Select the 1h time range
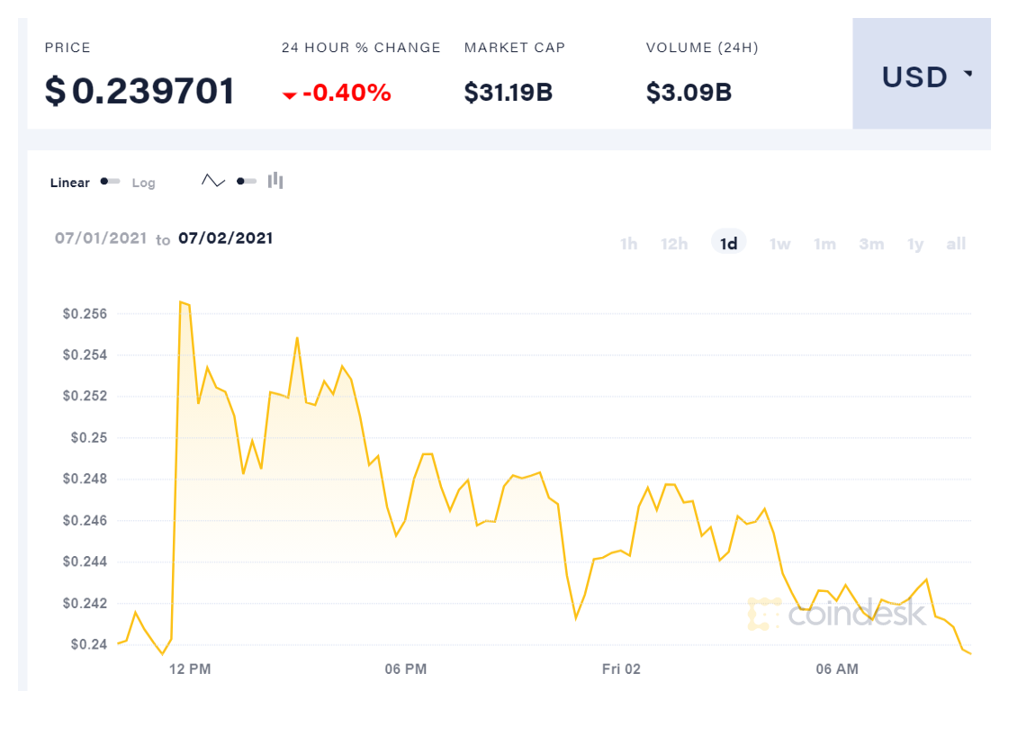Image resolution: width=1009 pixels, height=745 pixels. (x=628, y=244)
